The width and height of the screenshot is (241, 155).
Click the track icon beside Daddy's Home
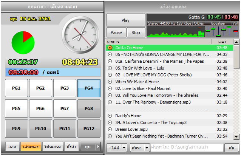110,116
